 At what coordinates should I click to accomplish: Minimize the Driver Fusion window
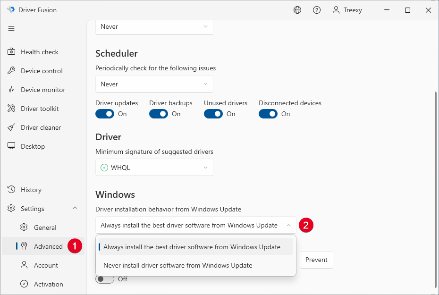point(387,10)
